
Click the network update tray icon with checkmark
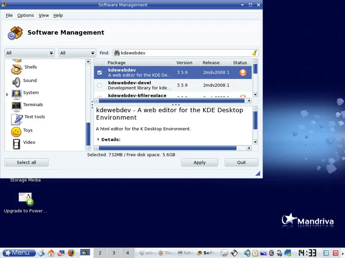tap(288, 253)
